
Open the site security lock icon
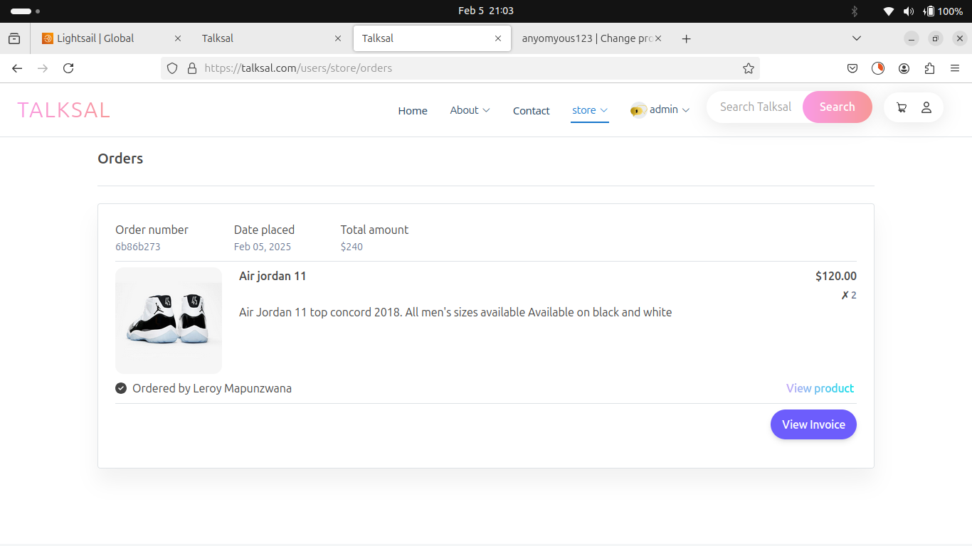click(x=191, y=68)
